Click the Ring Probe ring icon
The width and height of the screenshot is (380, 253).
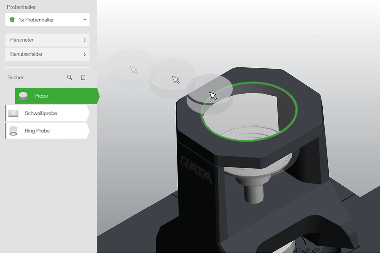coord(13,131)
